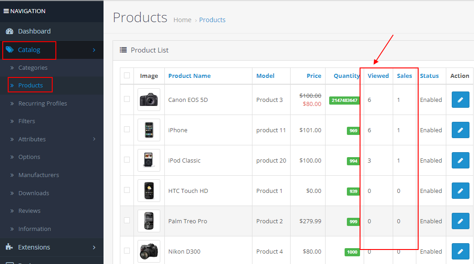474x264 pixels.
Task: Go to Home in the breadcrumb
Action: (x=182, y=20)
